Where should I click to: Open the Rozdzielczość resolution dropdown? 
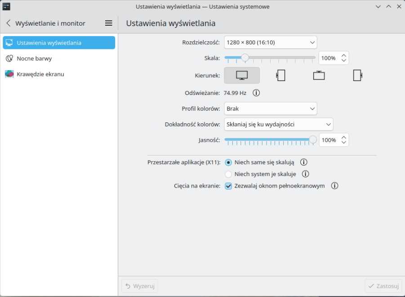271,43
